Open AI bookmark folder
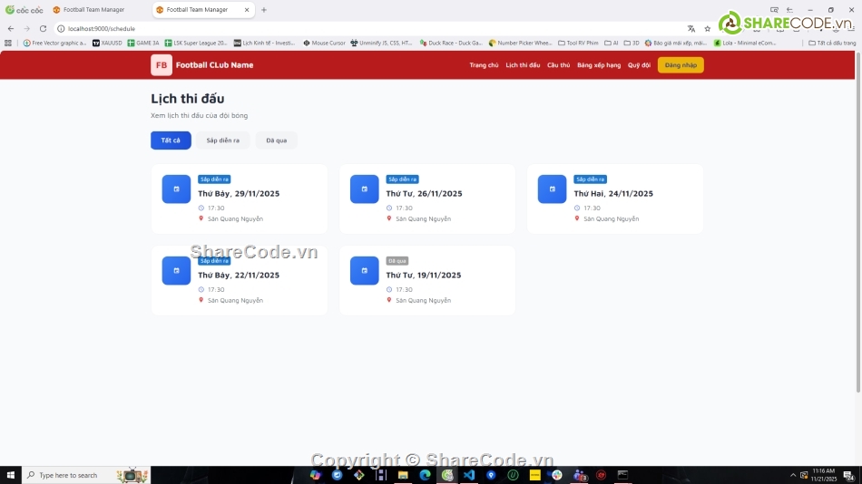The width and height of the screenshot is (862, 484). click(612, 43)
